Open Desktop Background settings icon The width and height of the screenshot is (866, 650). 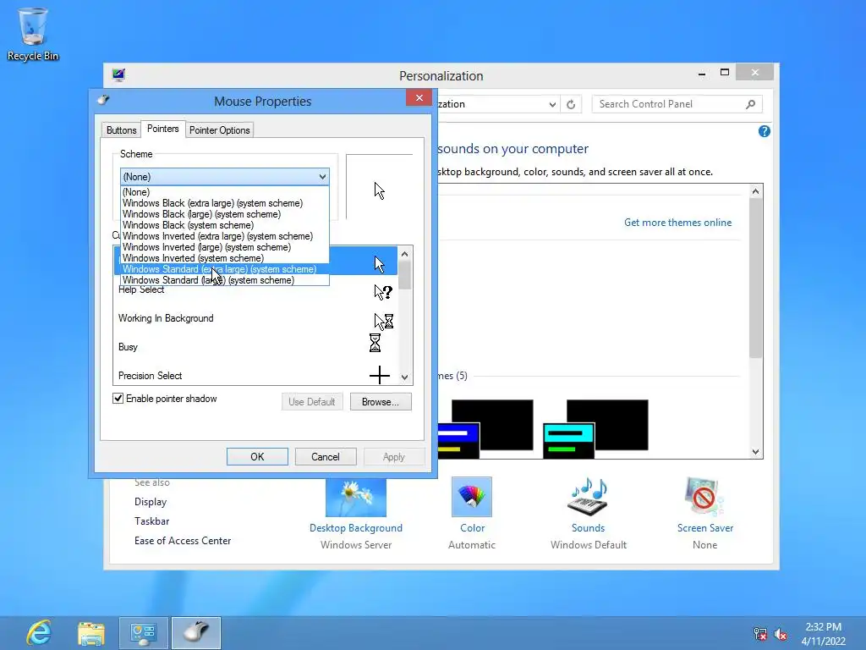pos(356,497)
